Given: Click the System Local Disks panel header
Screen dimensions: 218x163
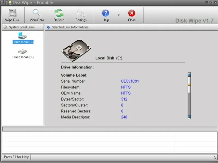Looking at the screenshot, I should (23, 27).
